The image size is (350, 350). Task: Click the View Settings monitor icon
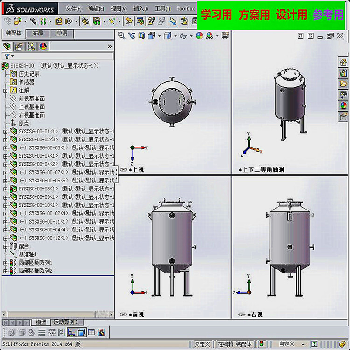point(225,36)
